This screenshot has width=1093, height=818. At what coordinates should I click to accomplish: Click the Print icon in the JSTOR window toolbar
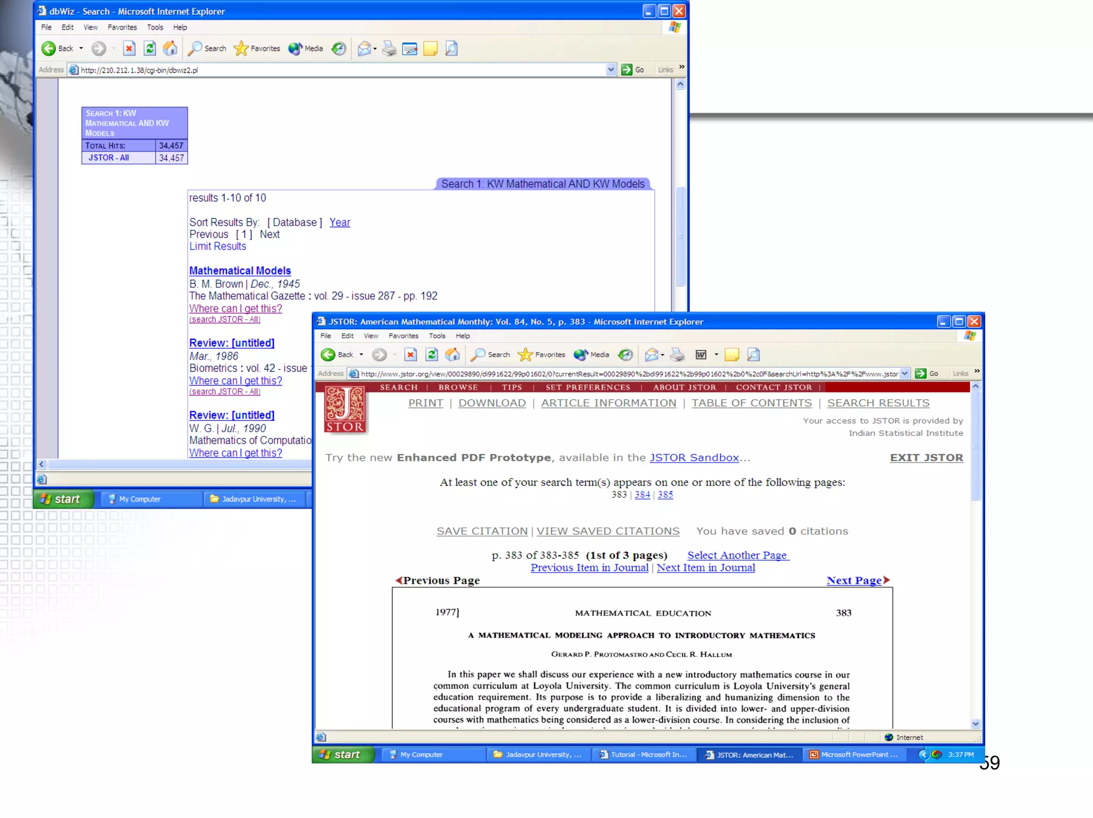(677, 355)
